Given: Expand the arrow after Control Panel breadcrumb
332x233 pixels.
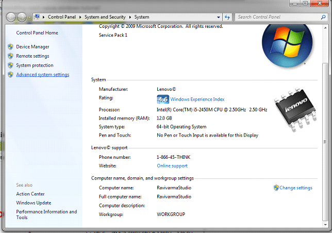Looking at the screenshot, I should pyautogui.click(x=80, y=17).
